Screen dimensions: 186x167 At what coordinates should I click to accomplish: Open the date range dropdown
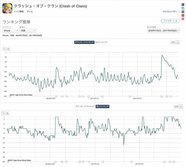click(x=164, y=30)
